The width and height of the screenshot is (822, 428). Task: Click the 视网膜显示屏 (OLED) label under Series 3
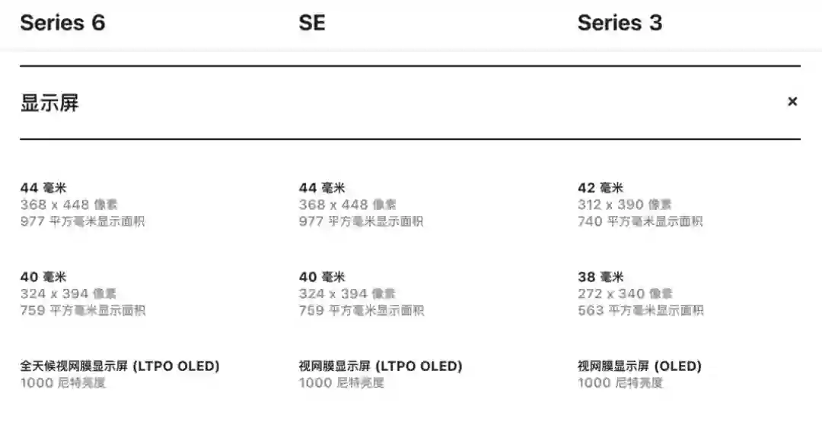point(639,366)
